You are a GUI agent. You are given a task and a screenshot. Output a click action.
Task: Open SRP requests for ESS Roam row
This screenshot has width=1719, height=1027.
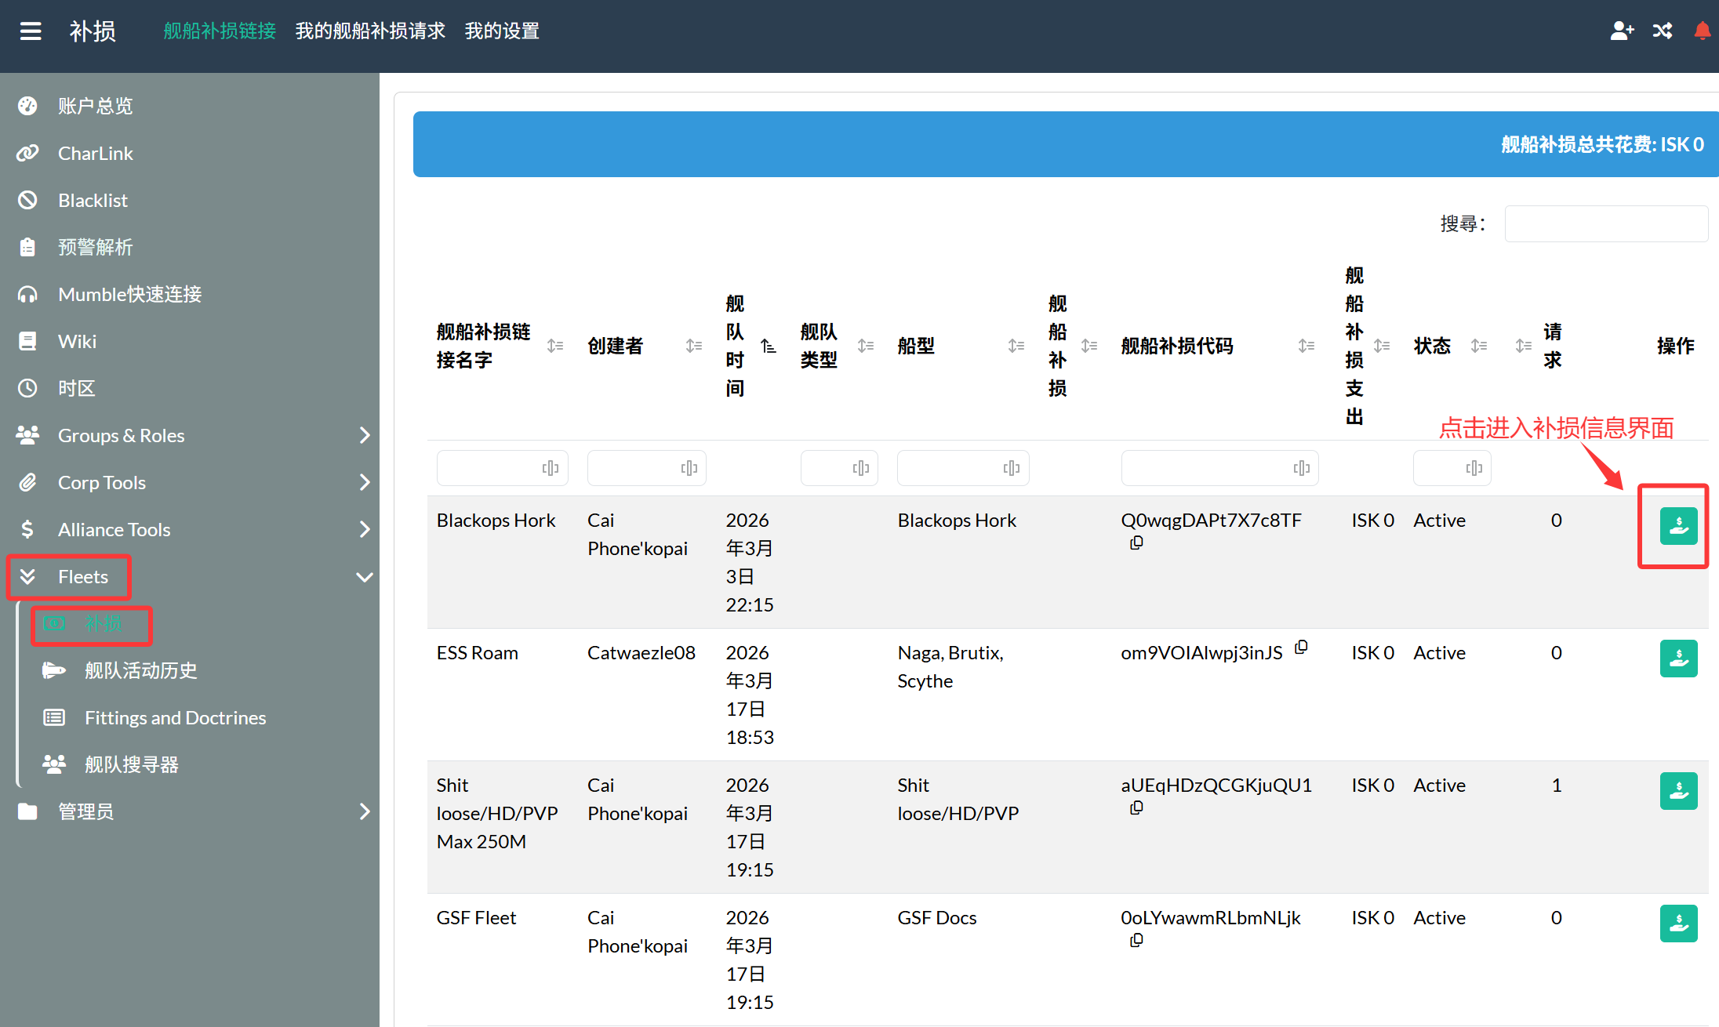1678,659
